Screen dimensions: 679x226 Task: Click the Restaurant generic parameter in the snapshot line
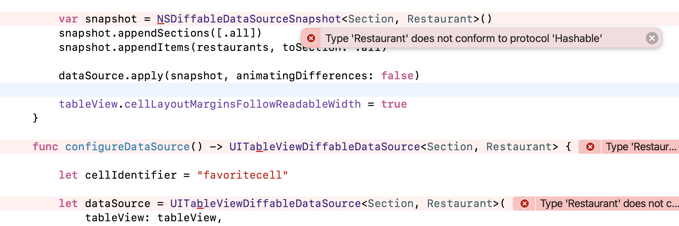click(439, 18)
